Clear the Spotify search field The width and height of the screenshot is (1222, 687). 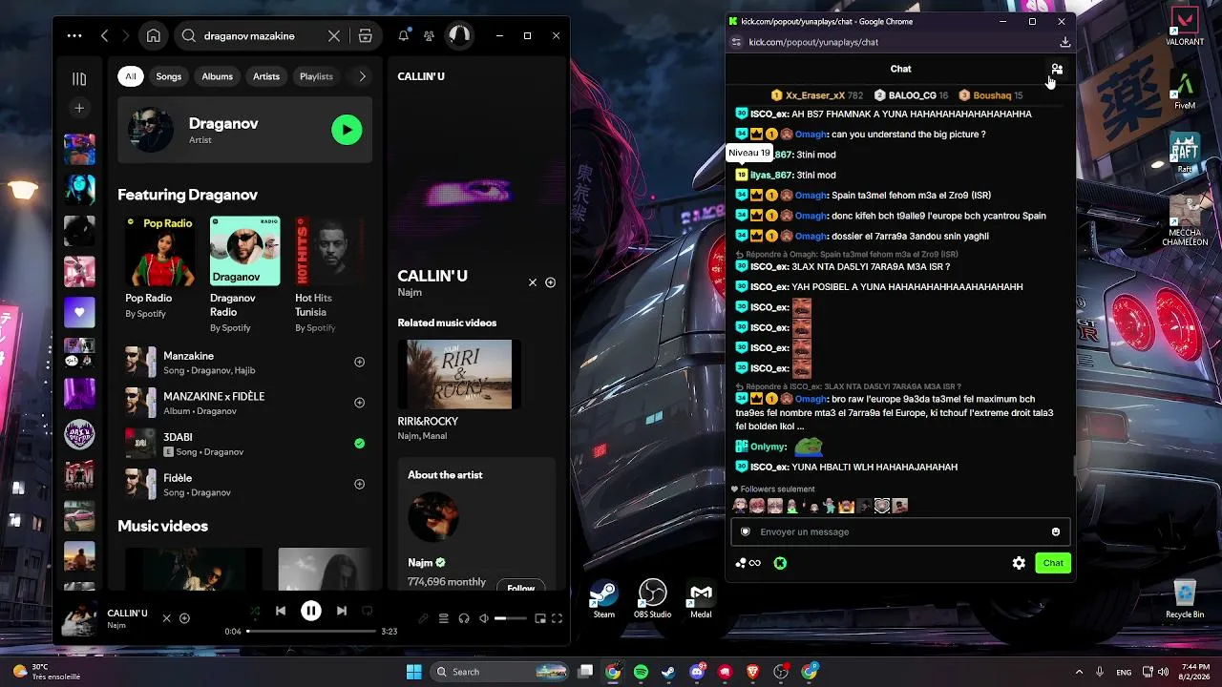(x=334, y=36)
